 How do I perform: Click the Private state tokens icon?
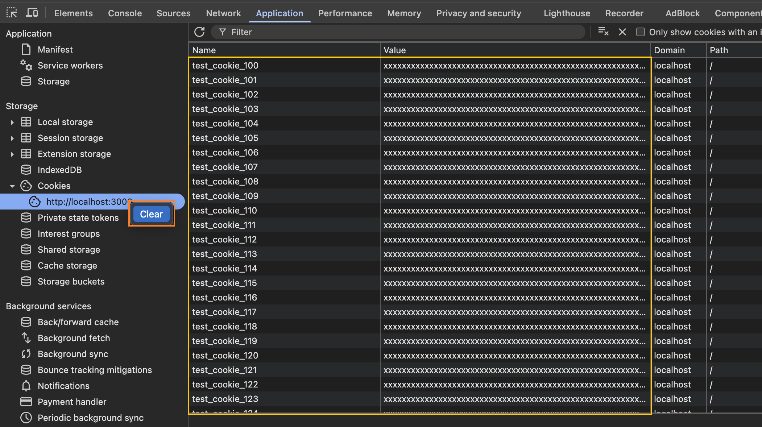coord(26,217)
